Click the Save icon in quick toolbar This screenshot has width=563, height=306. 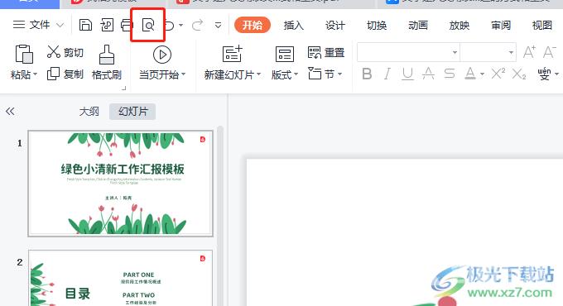[85, 25]
